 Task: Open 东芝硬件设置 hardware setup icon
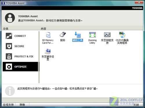tap(48, 51)
